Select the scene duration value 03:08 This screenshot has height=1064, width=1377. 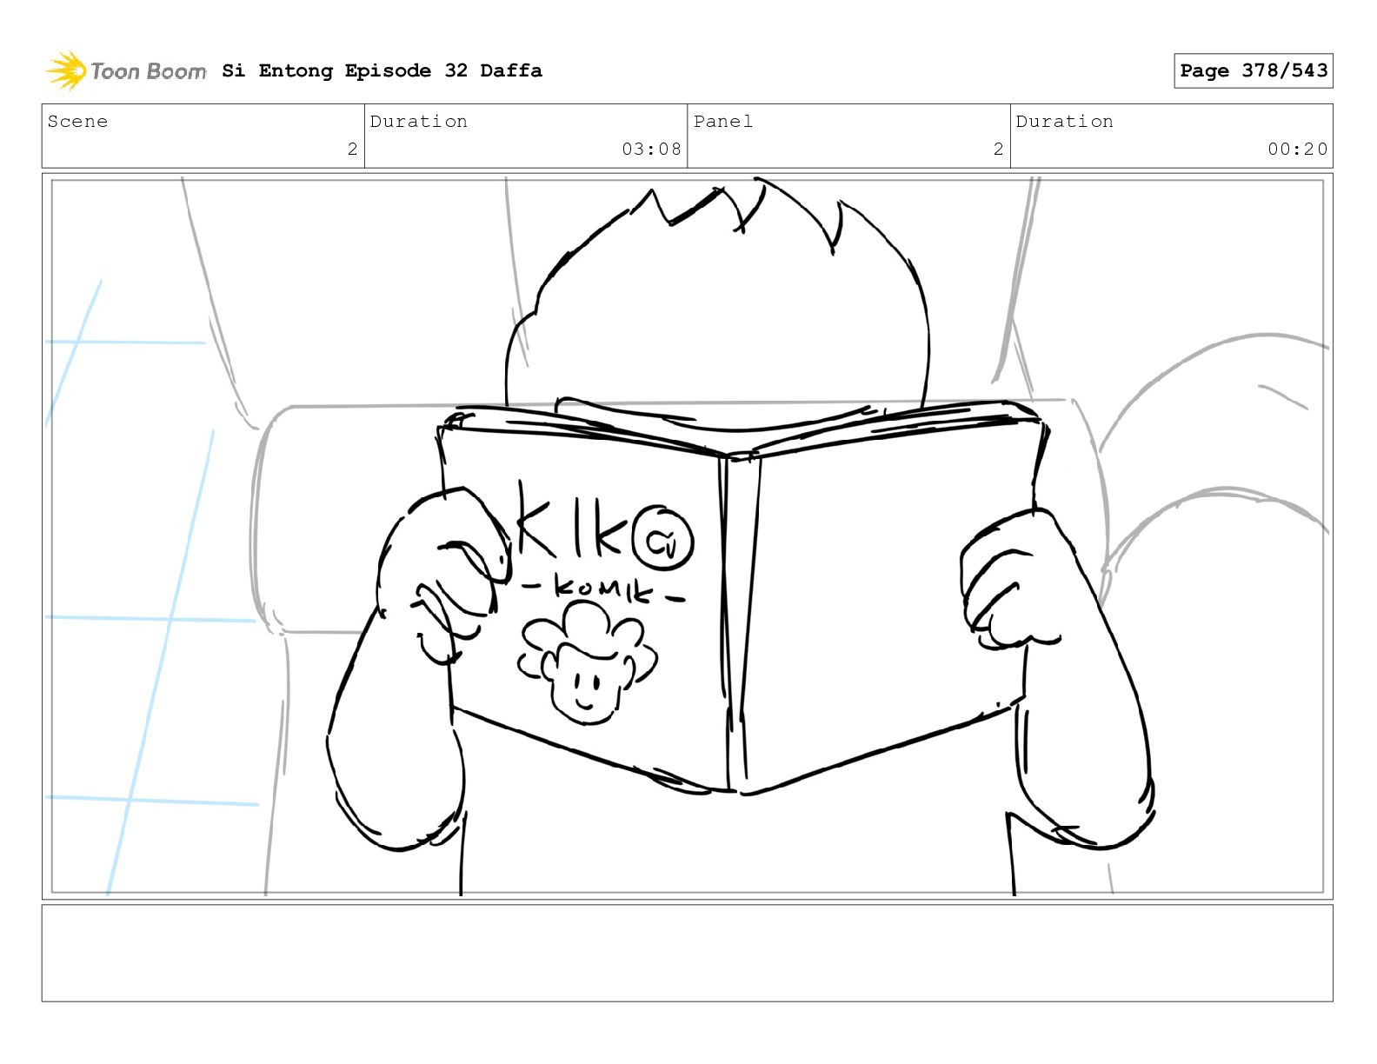click(x=651, y=149)
